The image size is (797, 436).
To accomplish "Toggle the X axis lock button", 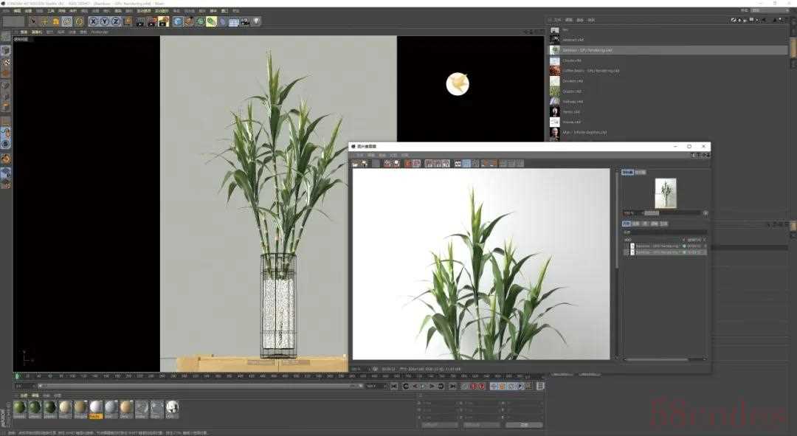I will [x=94, y=21].
